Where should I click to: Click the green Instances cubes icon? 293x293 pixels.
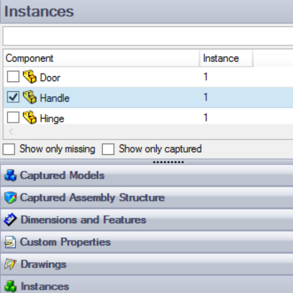click(x=10, y=286)
